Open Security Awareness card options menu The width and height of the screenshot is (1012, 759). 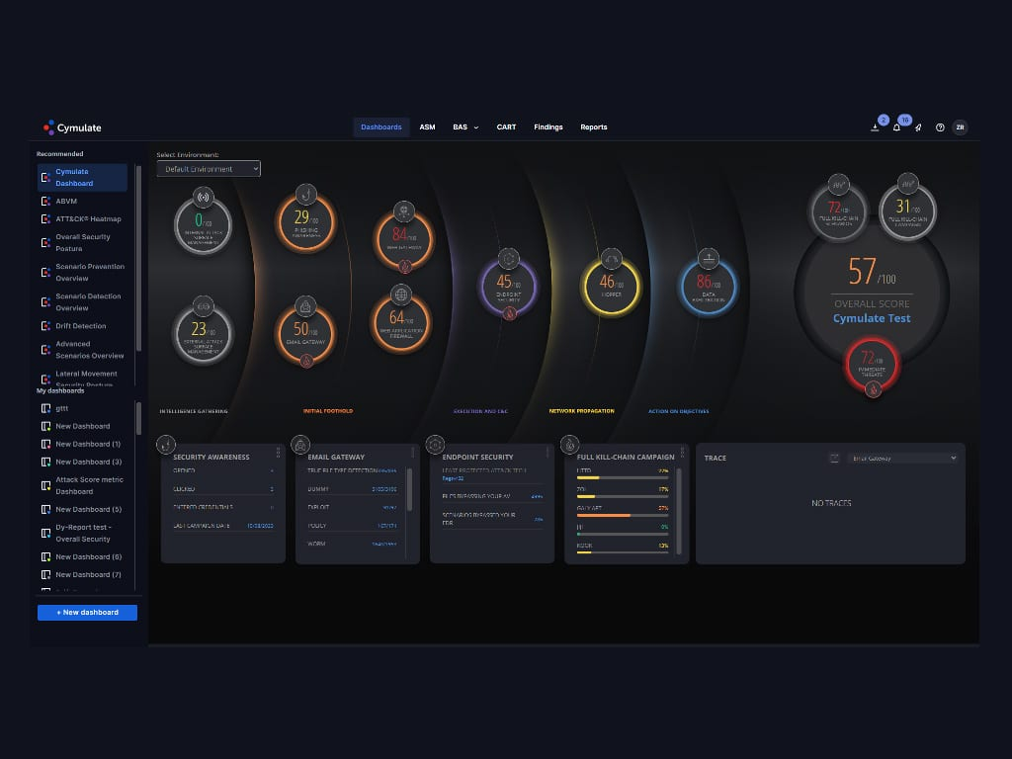278,453
